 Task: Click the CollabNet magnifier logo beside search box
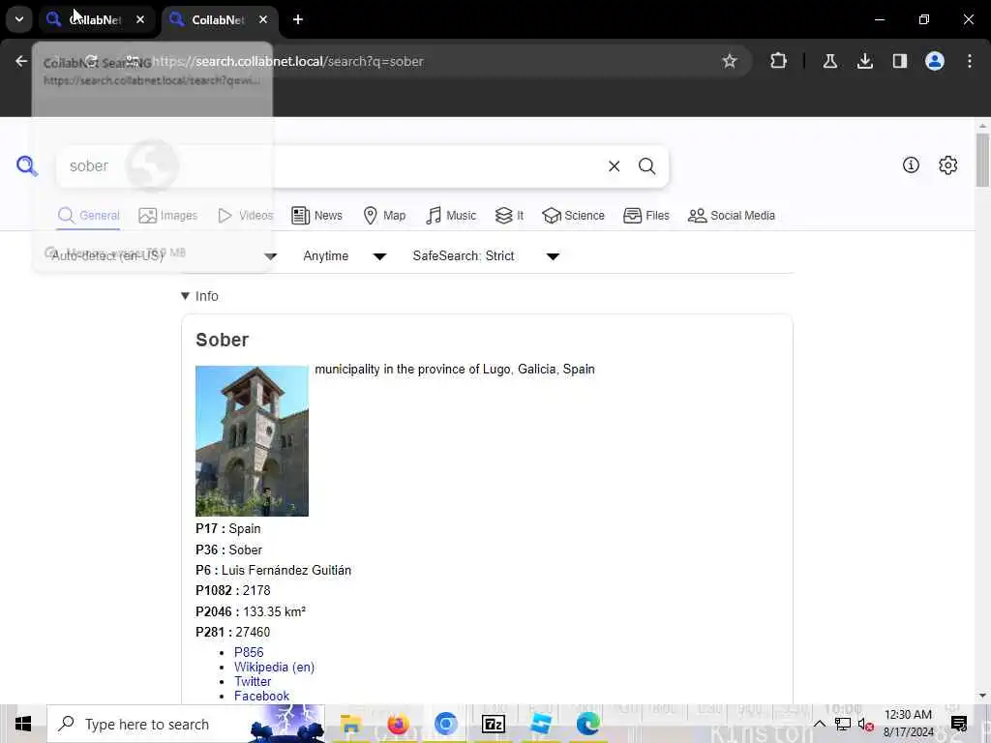(26, 166)
